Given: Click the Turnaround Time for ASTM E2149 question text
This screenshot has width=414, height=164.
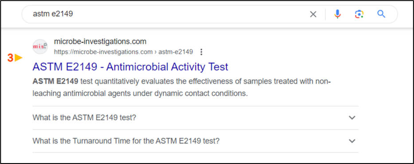Looking at the screenshot, I should (126, 141).
